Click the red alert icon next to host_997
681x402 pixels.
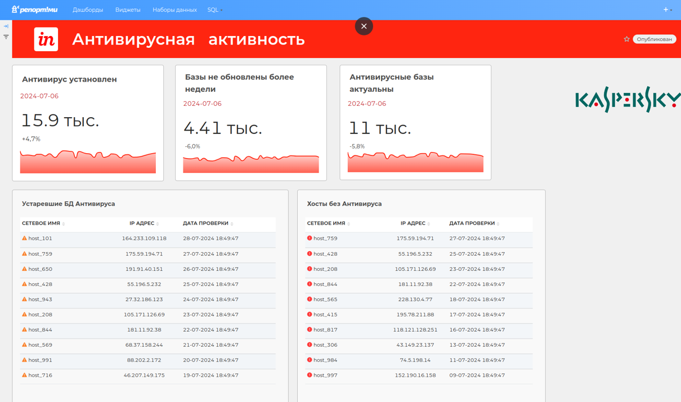click(310, 375)
